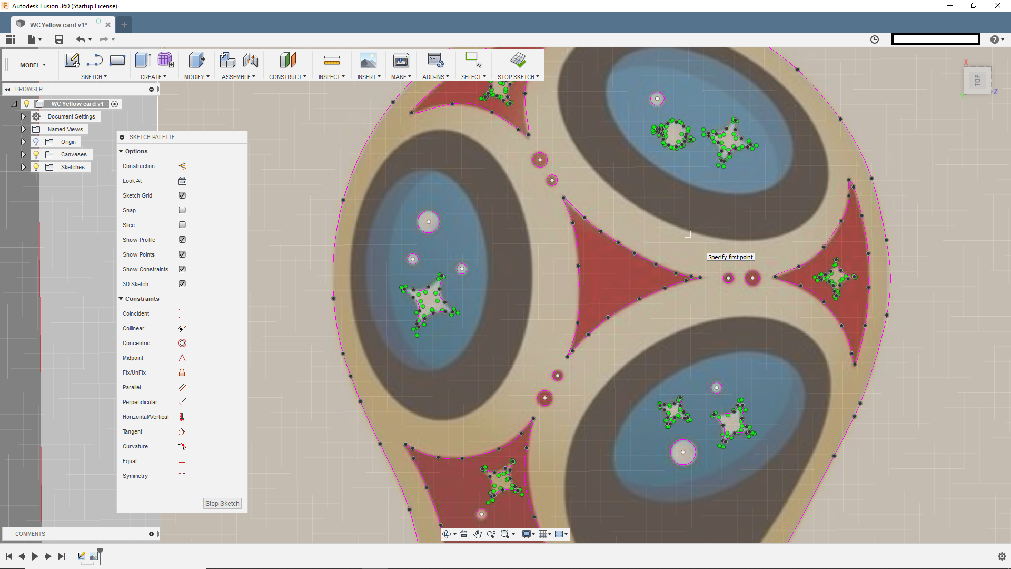Viewport: 1011px width, 569px height.
Task: Click the New Component assemble icon
Action: (x=227, y=60)
